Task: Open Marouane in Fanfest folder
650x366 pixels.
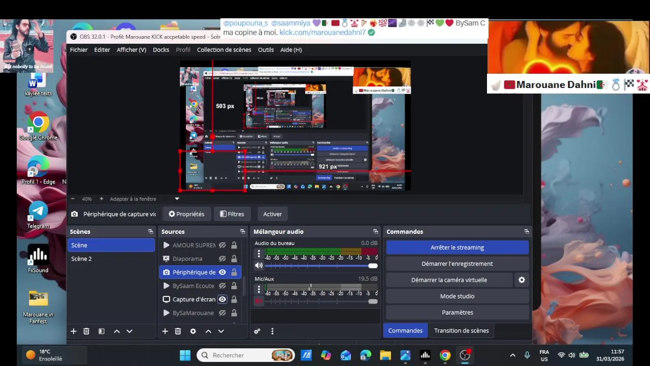Action: click(x=38, y=307)
